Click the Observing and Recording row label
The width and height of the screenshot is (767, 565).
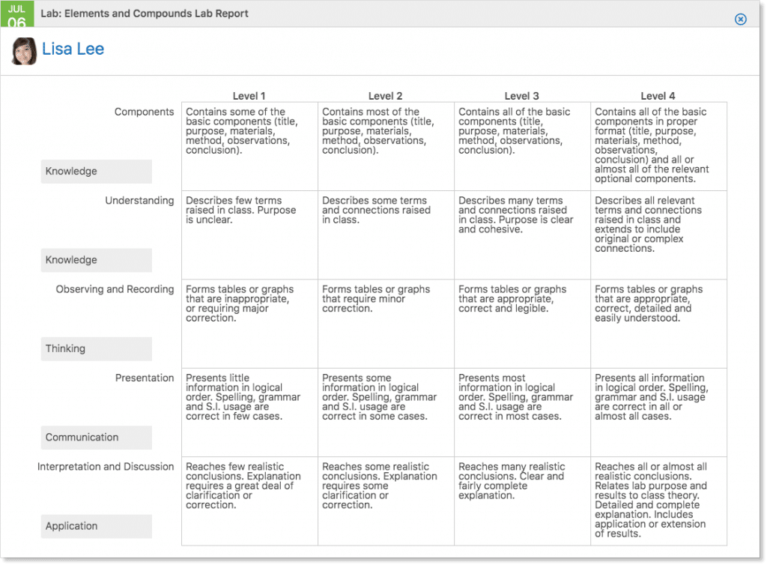point(114,288)
